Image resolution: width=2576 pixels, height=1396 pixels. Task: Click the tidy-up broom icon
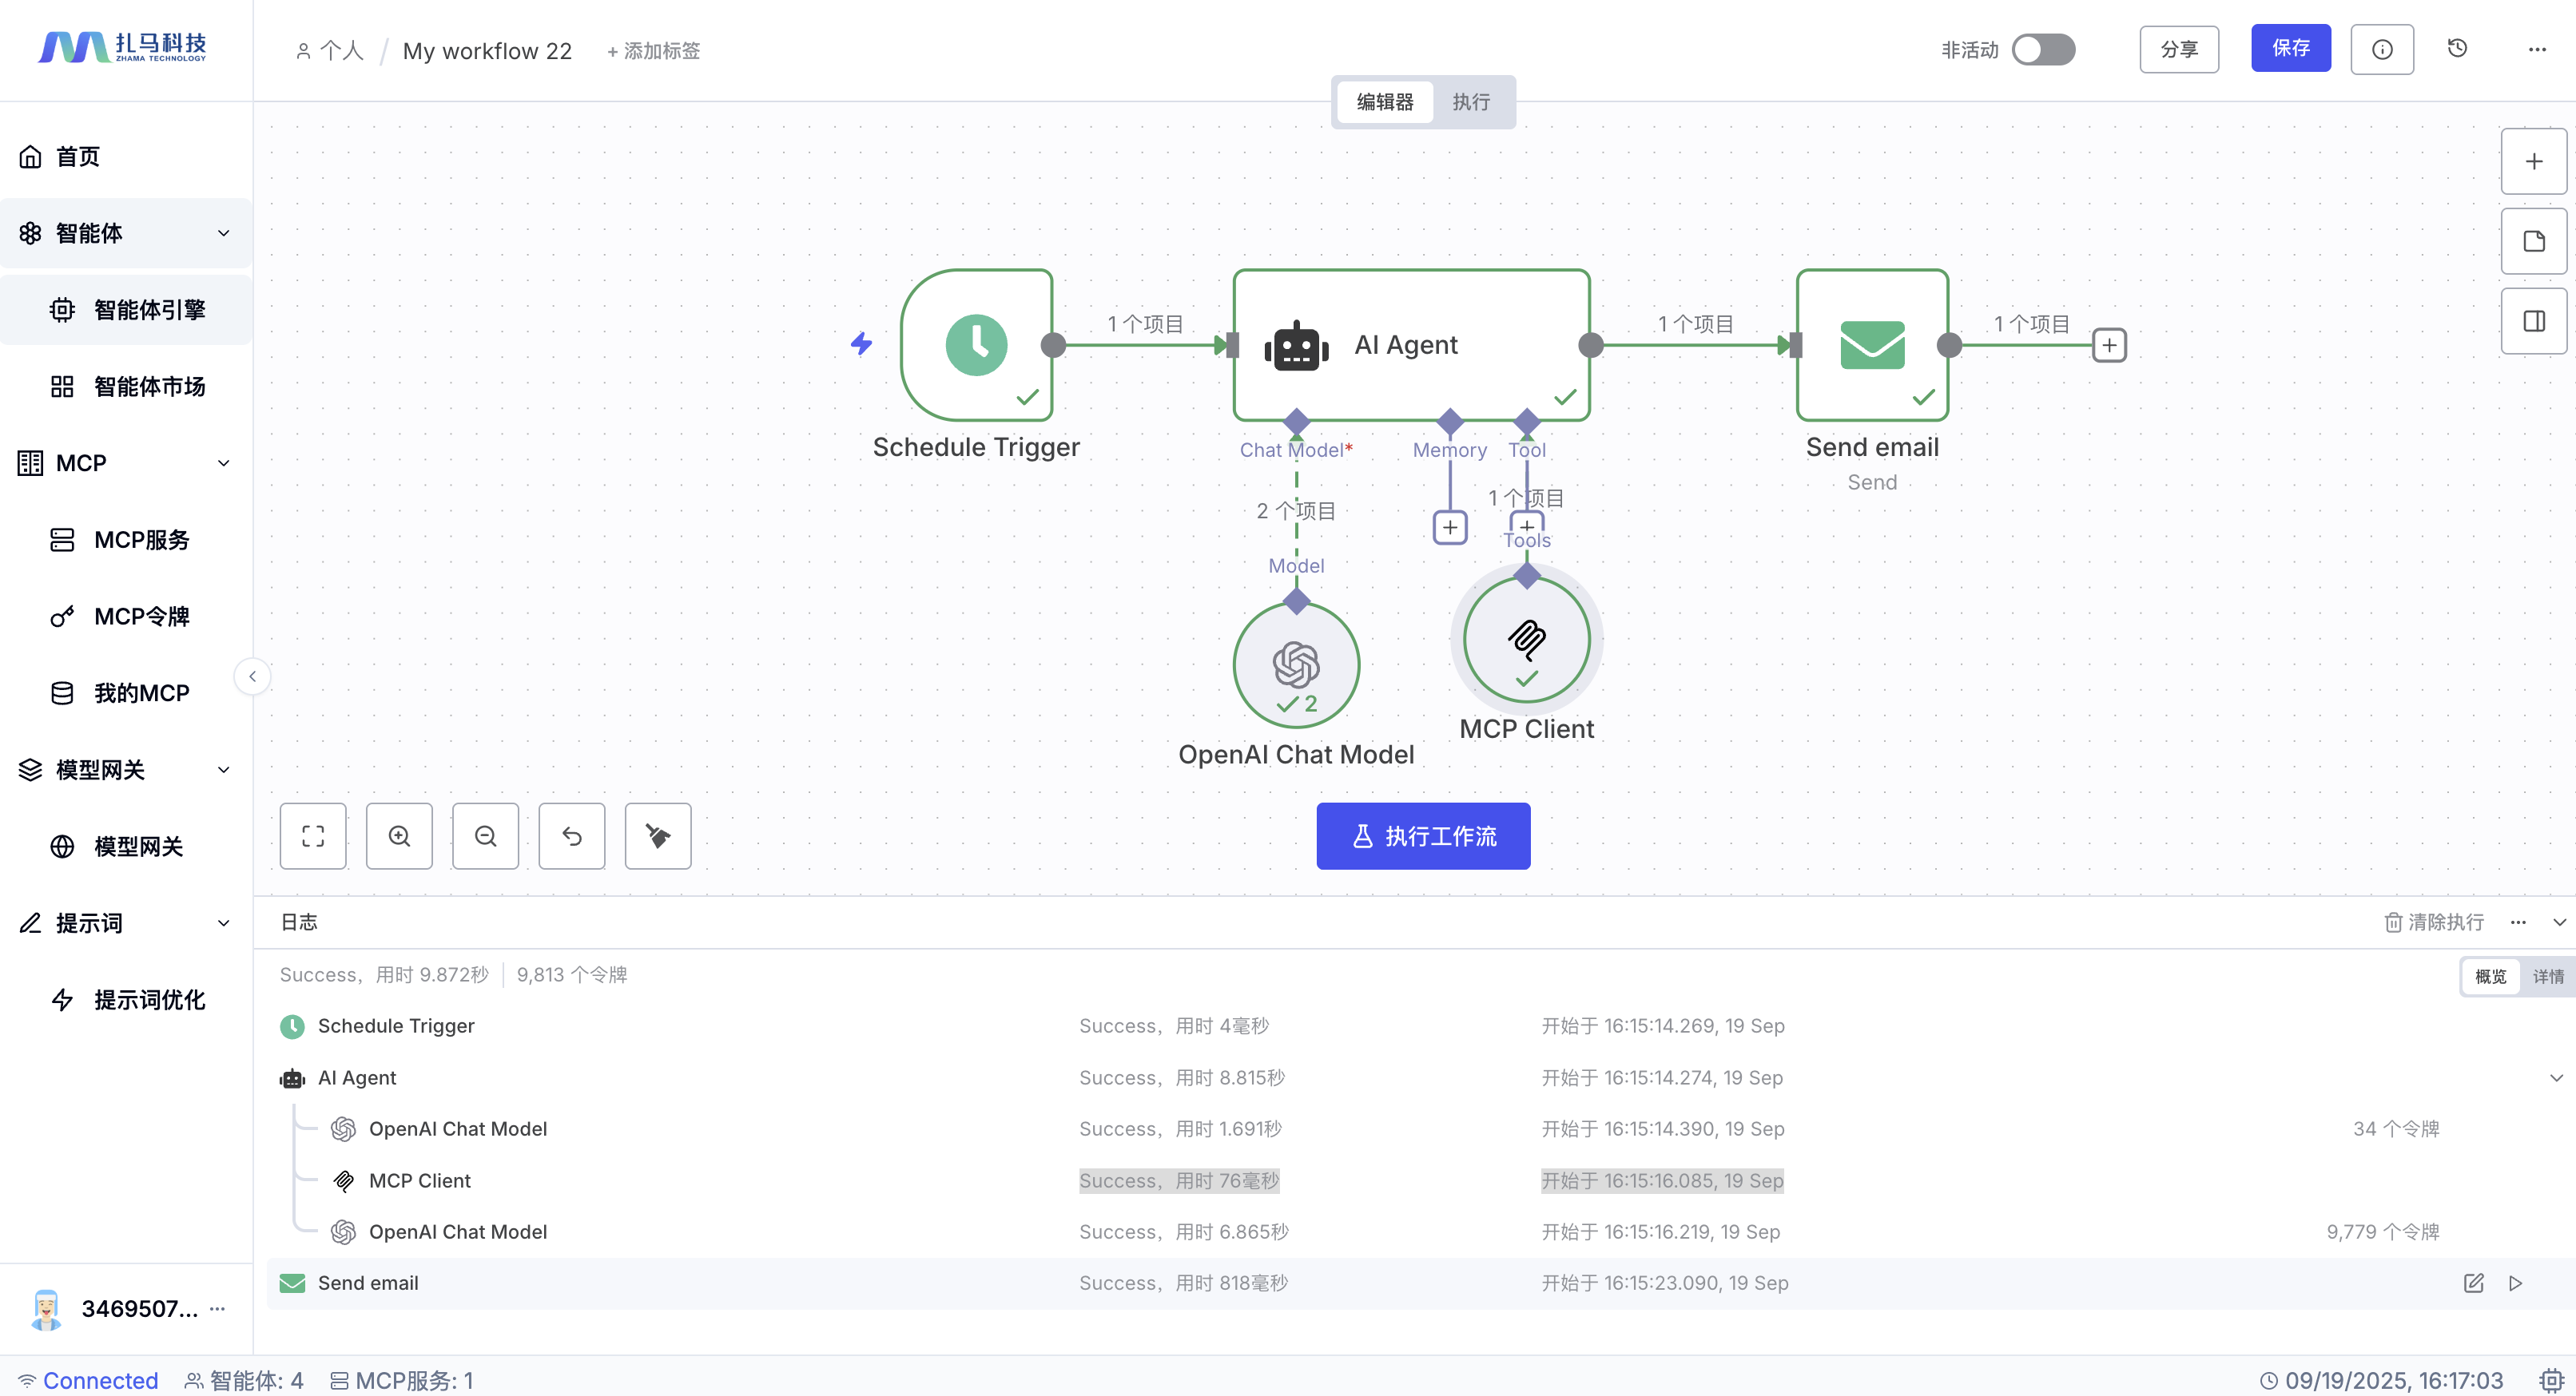pyautogui.click(x=657, y=835)
